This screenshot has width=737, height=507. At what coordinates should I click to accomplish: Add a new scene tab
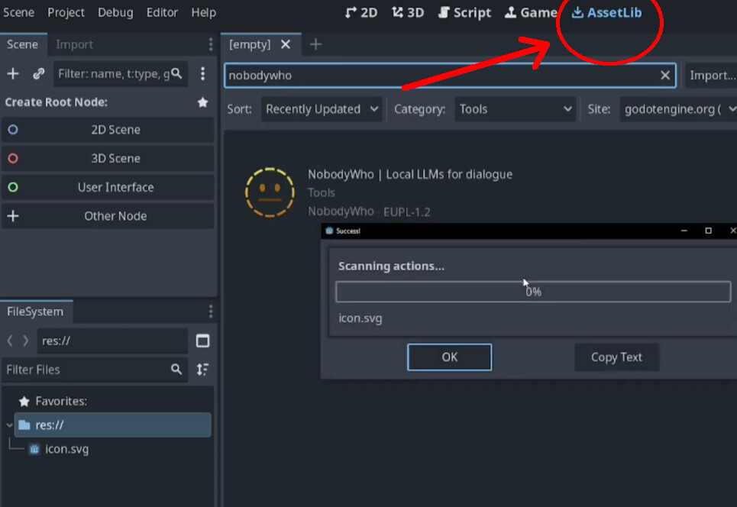[316, 44]
